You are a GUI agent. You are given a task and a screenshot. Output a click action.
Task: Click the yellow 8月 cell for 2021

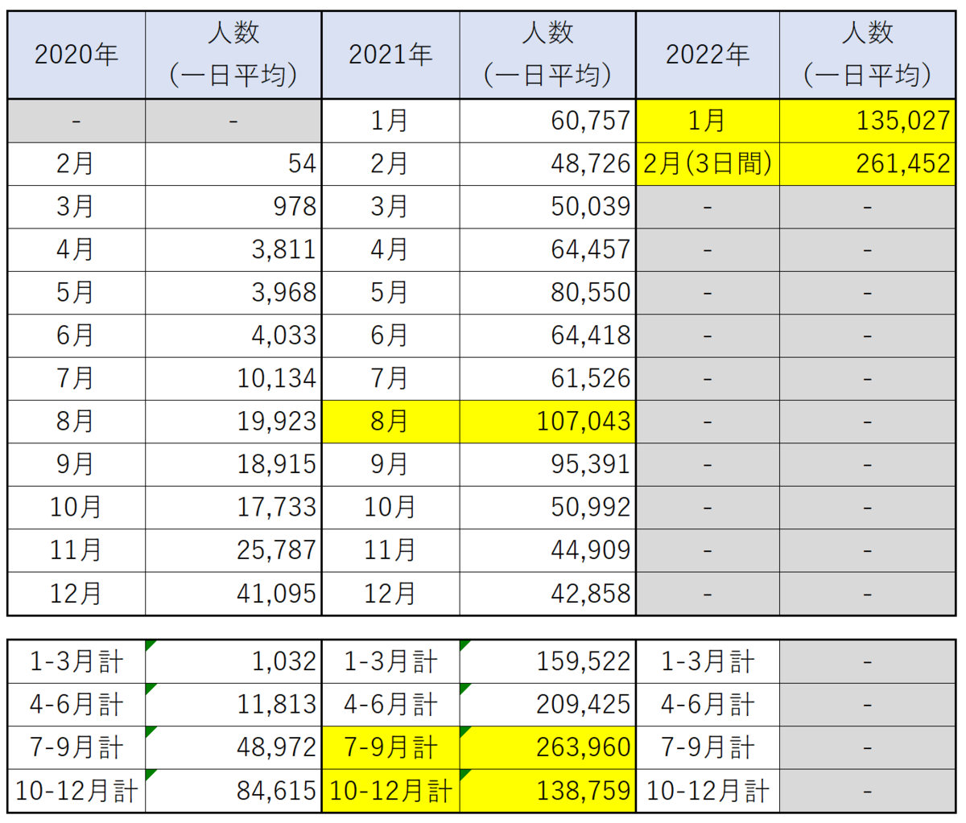pyautogui.click(x=390, y=422)
